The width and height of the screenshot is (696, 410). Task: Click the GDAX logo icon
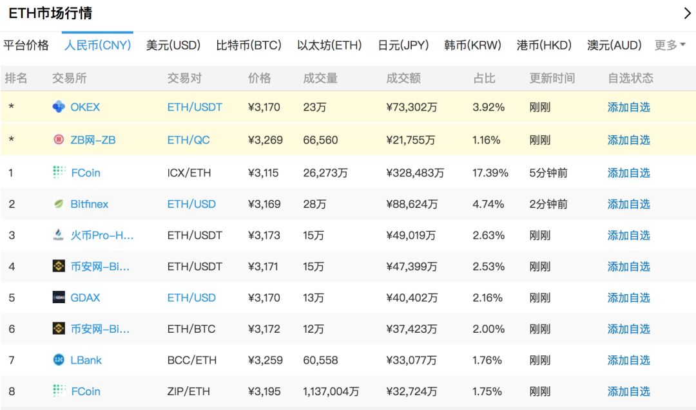point(59,297)
